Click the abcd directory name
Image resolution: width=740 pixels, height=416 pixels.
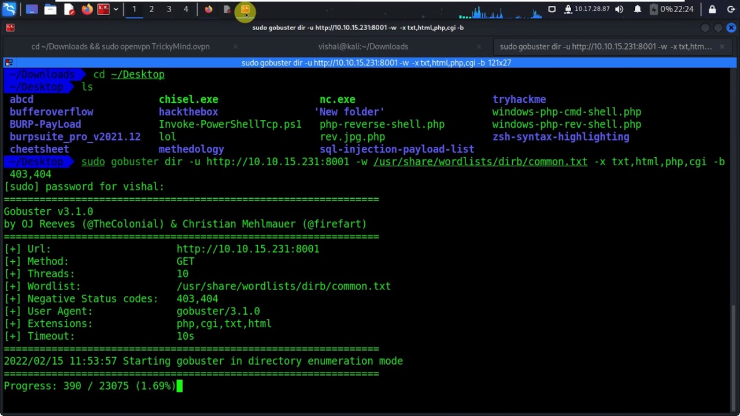tap(21, 99)
